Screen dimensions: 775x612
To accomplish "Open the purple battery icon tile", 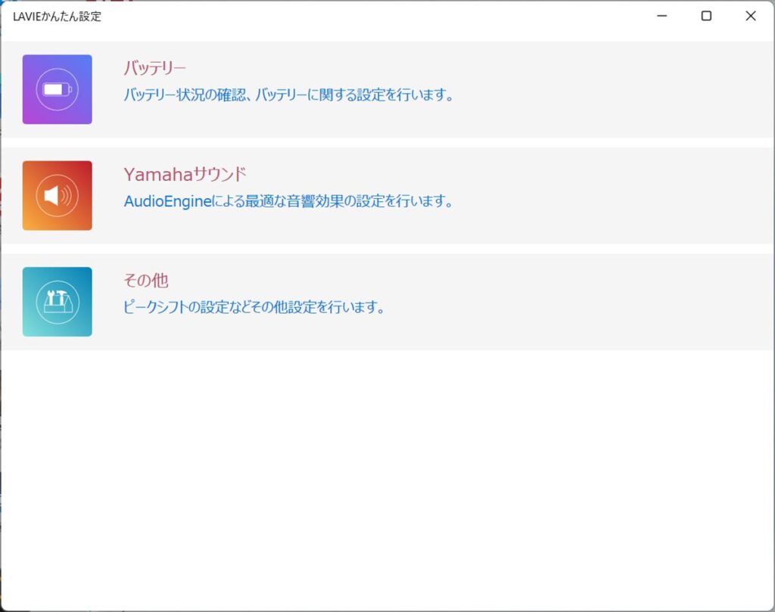I will coord(58,89).
